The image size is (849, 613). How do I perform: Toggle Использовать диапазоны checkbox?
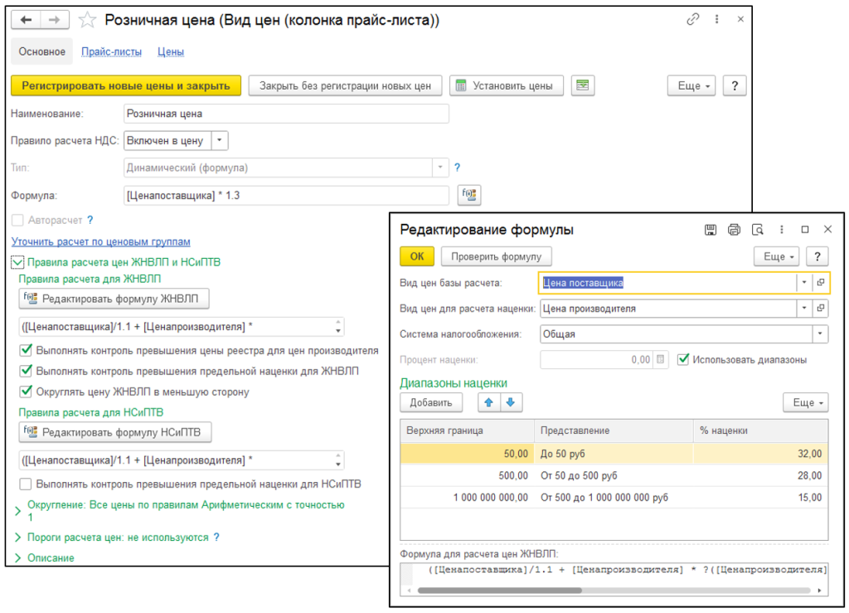click(683, 360)
